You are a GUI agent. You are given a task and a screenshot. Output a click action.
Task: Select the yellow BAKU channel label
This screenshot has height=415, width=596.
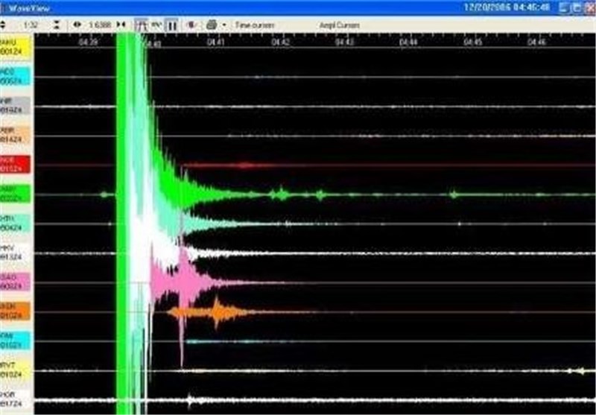pos(15,46)
